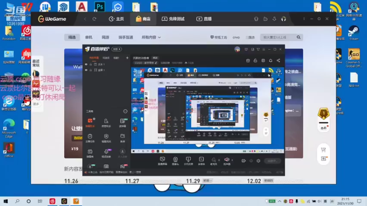This screenshot has width=367, height=206.
Task: Expand microphone options arrow
Action: click(x=219, y=160)
